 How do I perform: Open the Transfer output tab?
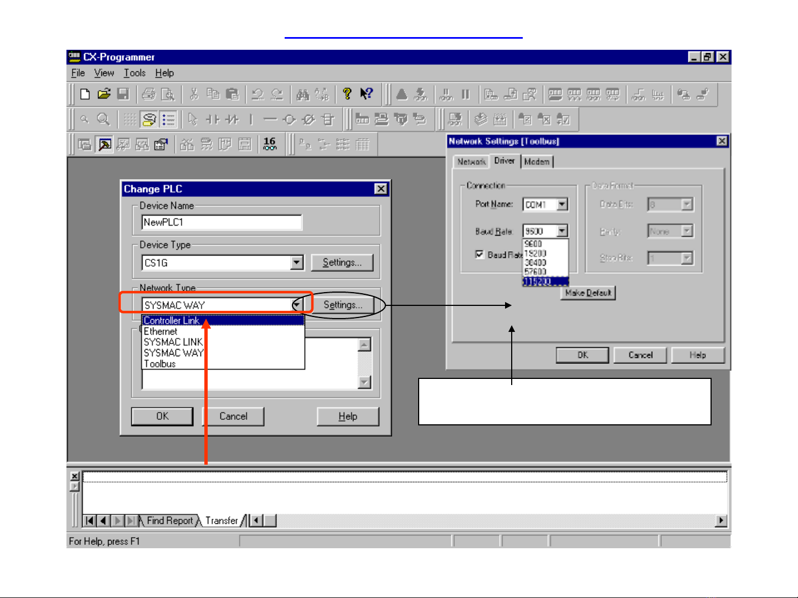[222, 521]
